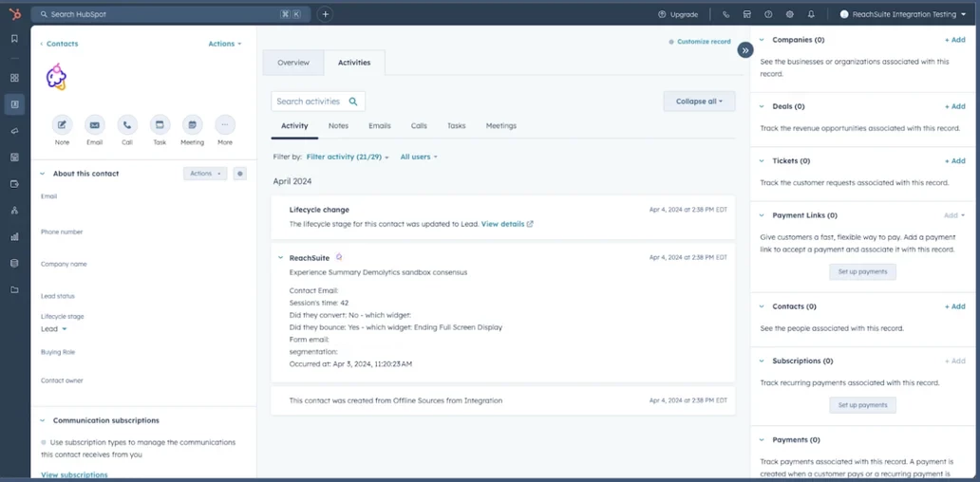Viewport: 980px width, 482px height.
Task: Switch to the Meetings tab
Action: coord(501,125)
